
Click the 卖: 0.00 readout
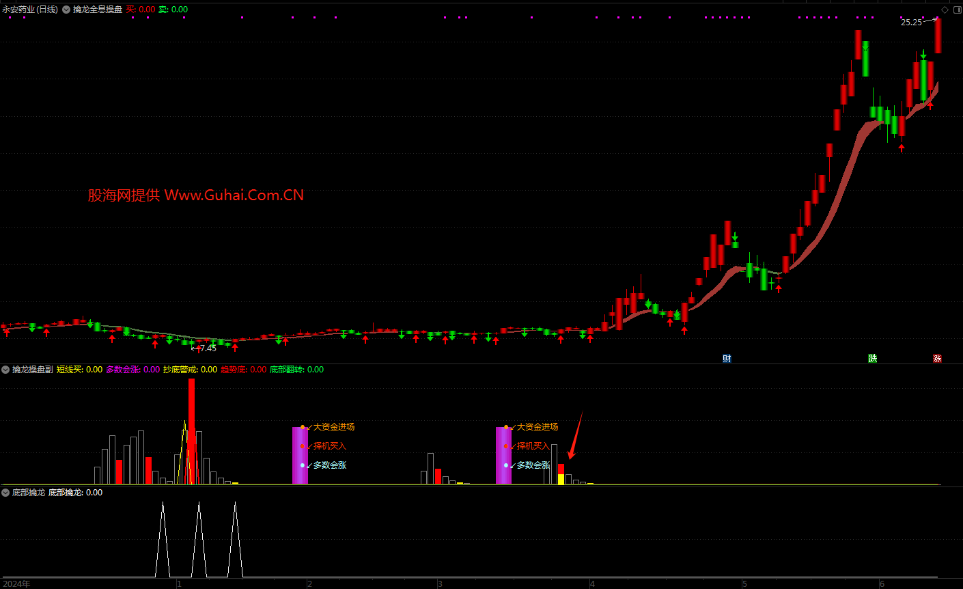click(x=173, y=10)
